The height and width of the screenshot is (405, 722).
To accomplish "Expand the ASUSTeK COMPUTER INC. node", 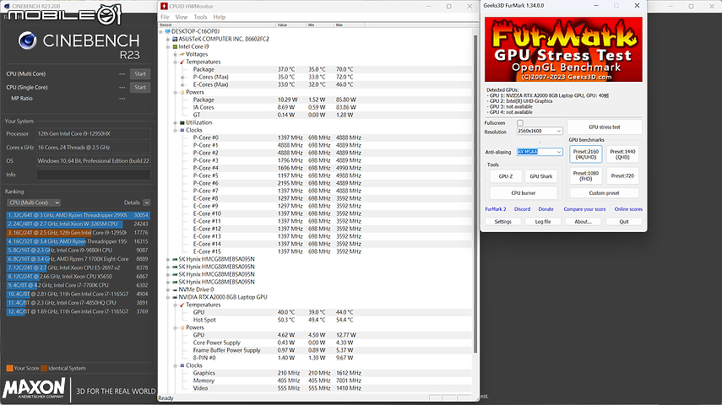I will click(x=168, y=39).
